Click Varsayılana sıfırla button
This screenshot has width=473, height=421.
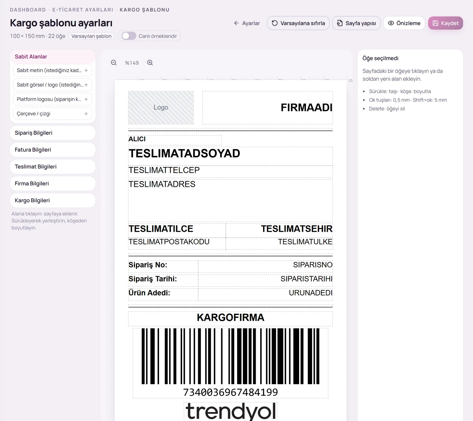[x=298, y=23]
